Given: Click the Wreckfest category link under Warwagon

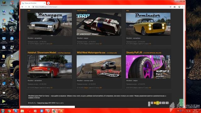Looking at the screenshot, I should coord(30,38).
